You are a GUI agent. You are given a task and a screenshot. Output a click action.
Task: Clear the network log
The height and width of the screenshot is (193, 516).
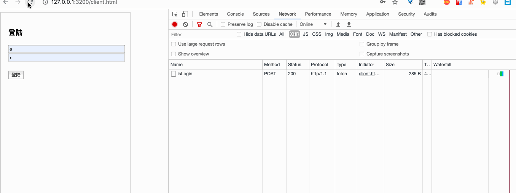pyautogui.click(x=185, y=24)
